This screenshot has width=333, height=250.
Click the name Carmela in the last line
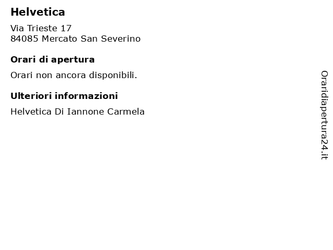point(126,111)
